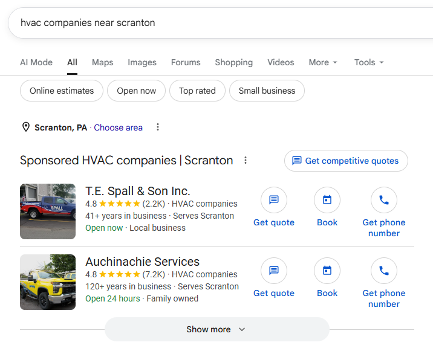
Task: Open three-dot menu next to Choose area
Action: [x=158, y=127]
